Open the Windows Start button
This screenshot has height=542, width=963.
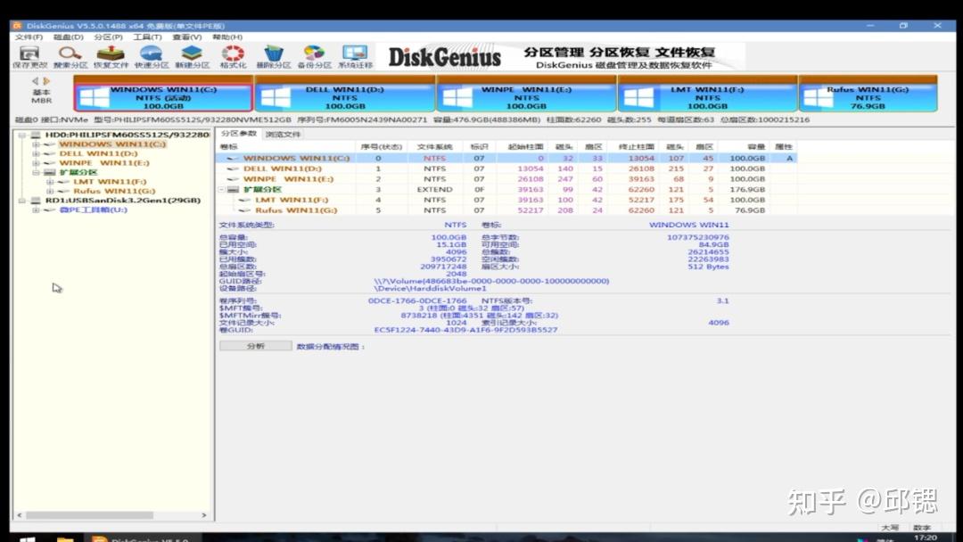[x=27, y=538]
